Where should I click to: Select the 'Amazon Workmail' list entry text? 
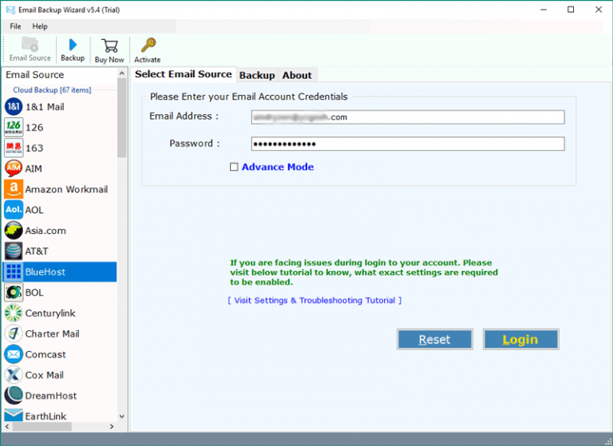(66, 189)
